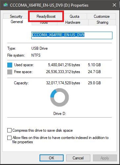Open the ReadyBoost tab
This screenshot has width=120, height=165.
[46, 16]
